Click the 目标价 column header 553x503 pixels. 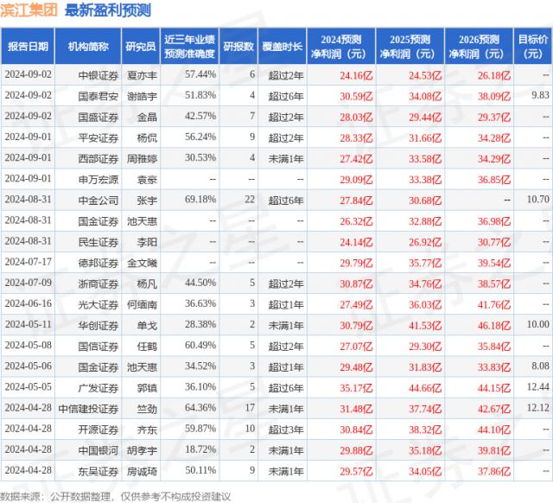pyautogui.click(x=533, y=46)
